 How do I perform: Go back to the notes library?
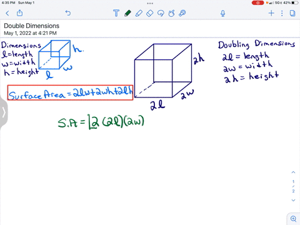pyautogui.click(x=7, y=13)
